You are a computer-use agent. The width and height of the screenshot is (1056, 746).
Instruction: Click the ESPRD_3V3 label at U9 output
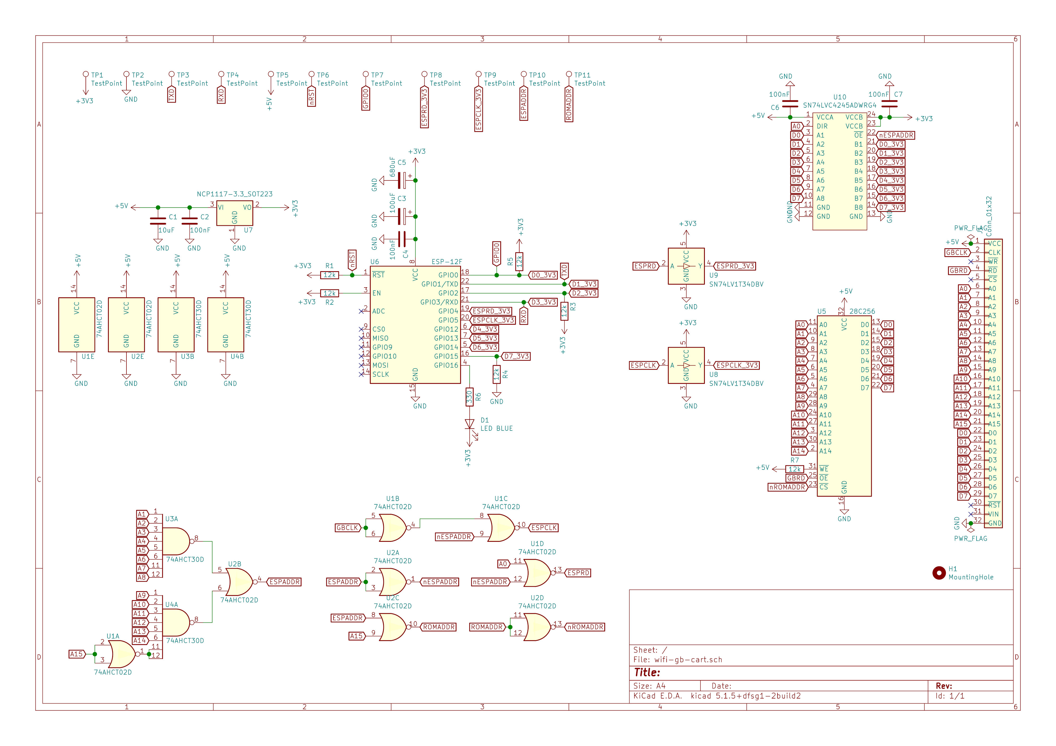[x=735, y=266]
